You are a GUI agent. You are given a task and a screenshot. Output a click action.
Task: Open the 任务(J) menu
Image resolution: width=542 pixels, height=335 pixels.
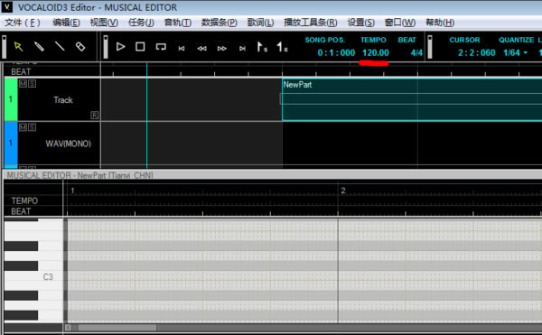point(141,23)
